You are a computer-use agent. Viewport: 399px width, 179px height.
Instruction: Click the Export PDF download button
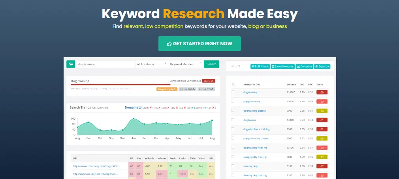(x=188, y=89)
